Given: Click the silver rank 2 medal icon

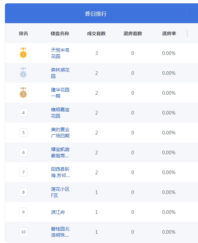Looking at the screenshot, I should click(23, 73).
